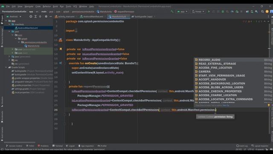Screen dimensions: 273x154
Task: Open the Logcat tool window
Action: 70,146
